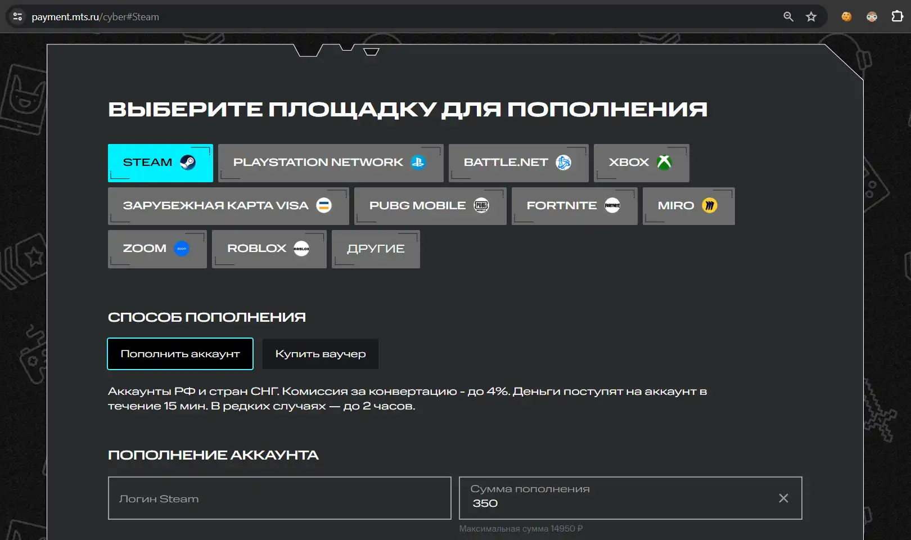Select Зарубежная карта Visa option

228,206
